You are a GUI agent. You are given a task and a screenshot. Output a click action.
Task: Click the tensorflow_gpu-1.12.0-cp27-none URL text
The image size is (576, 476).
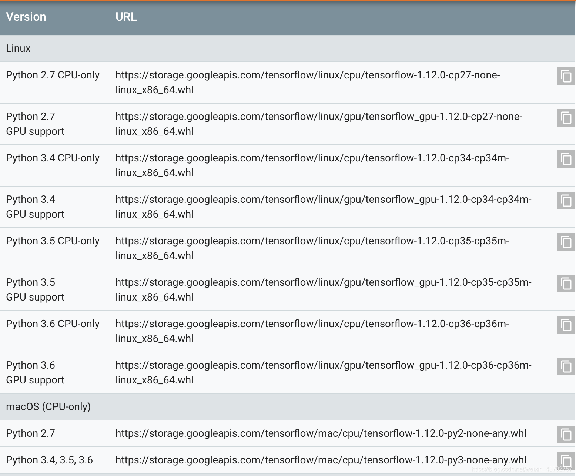pyautogui.click(x=319, y=124)
